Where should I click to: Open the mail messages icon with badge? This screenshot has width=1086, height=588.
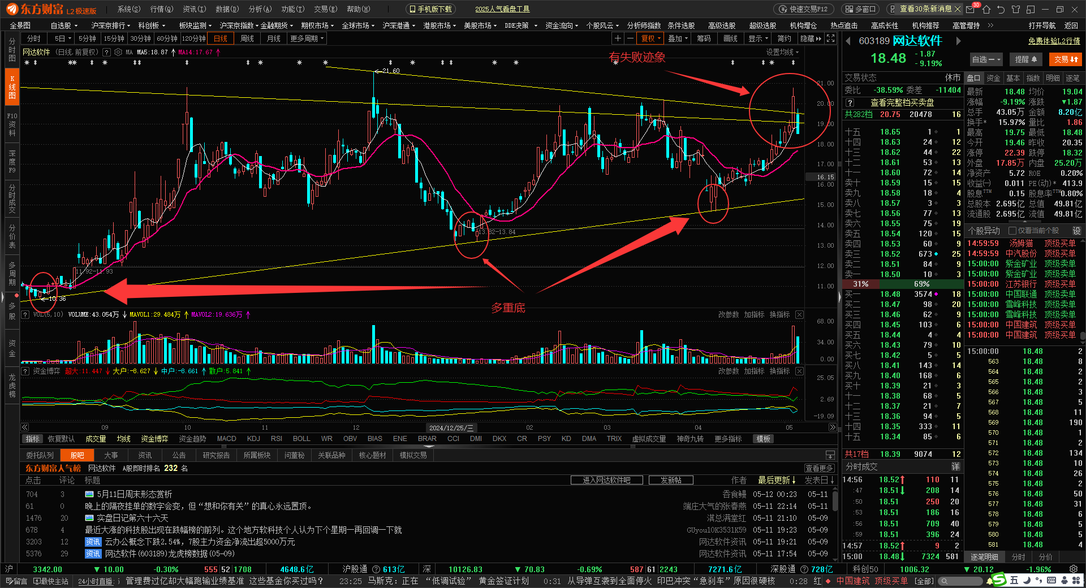coord(971,9)
